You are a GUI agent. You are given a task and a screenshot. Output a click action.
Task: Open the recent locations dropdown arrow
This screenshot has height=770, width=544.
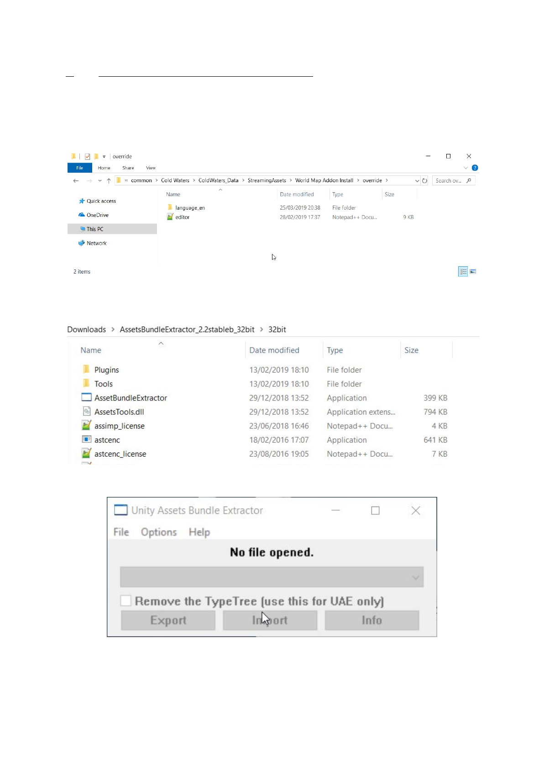(x=99, y=181)
